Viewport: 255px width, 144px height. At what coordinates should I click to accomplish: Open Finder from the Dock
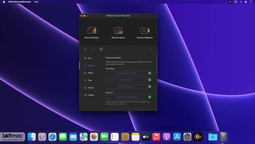(x=32, y=137)
